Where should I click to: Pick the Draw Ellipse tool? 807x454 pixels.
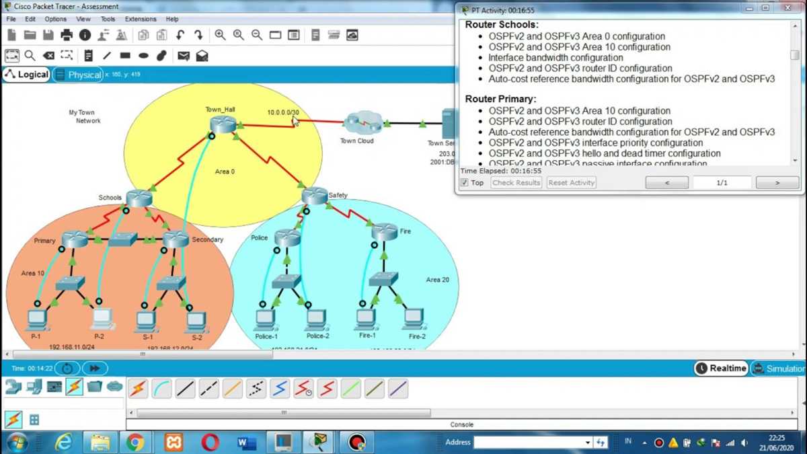(x=143, y=56)
